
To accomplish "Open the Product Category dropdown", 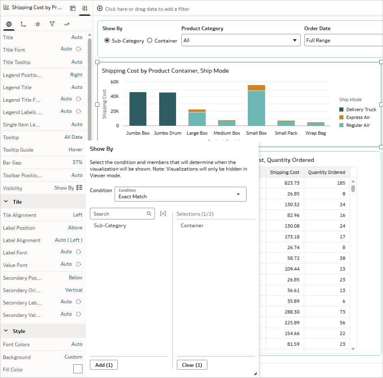I will point(241,40).
